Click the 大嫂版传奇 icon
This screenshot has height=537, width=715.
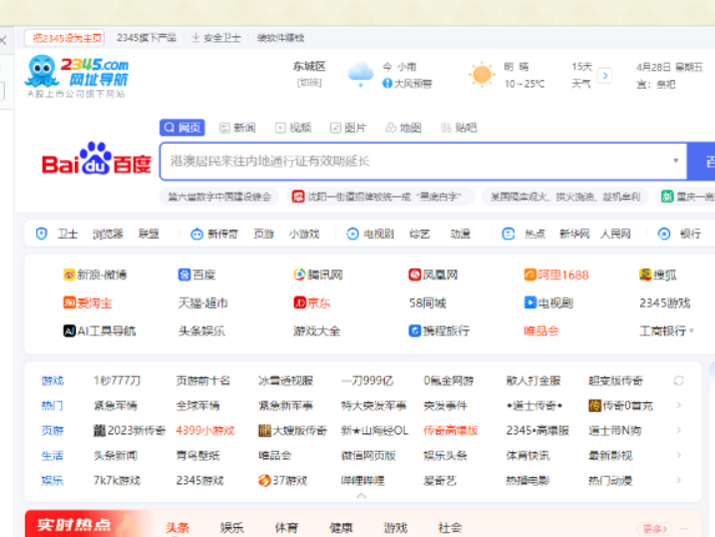point(264,430)
